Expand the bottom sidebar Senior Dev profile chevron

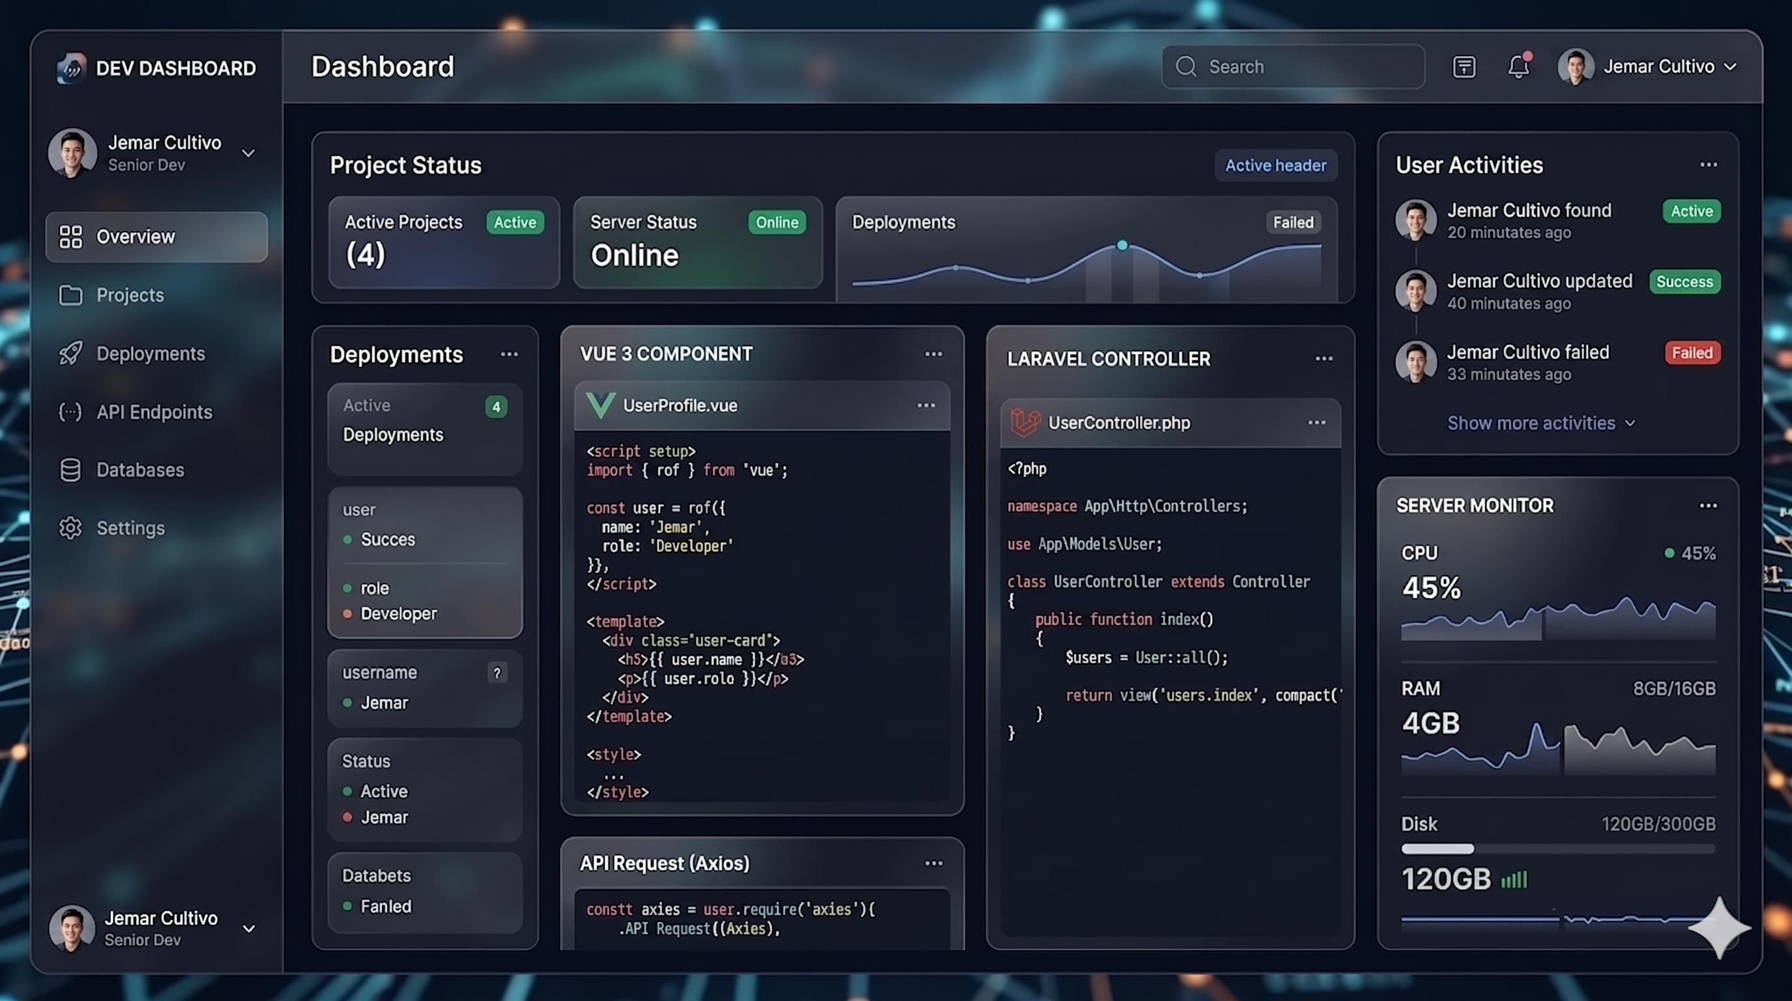pyautogui.click(x=248, y=929)
